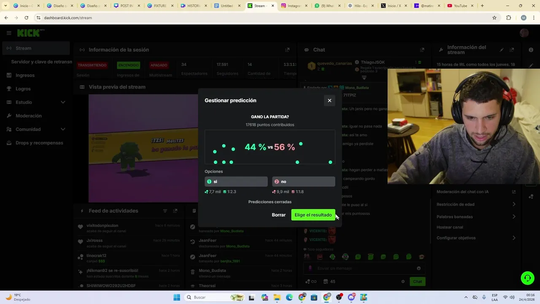Viewport: 540px width, 304px height.
Task: Click the Enviar un mensaje chat input
Action: pyautogui.click(x=364, y=268)
